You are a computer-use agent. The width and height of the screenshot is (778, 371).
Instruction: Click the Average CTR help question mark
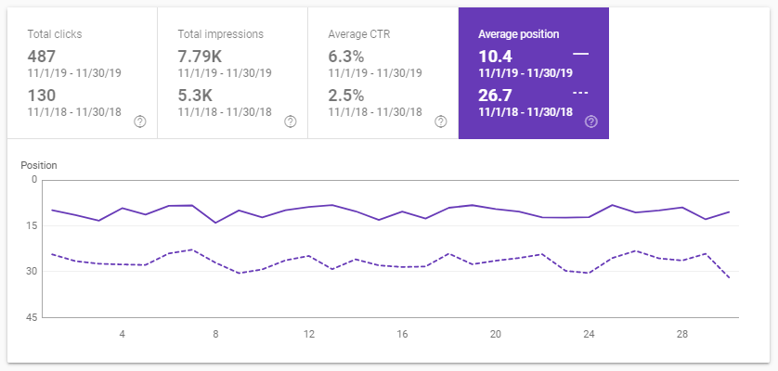point(440,121)
